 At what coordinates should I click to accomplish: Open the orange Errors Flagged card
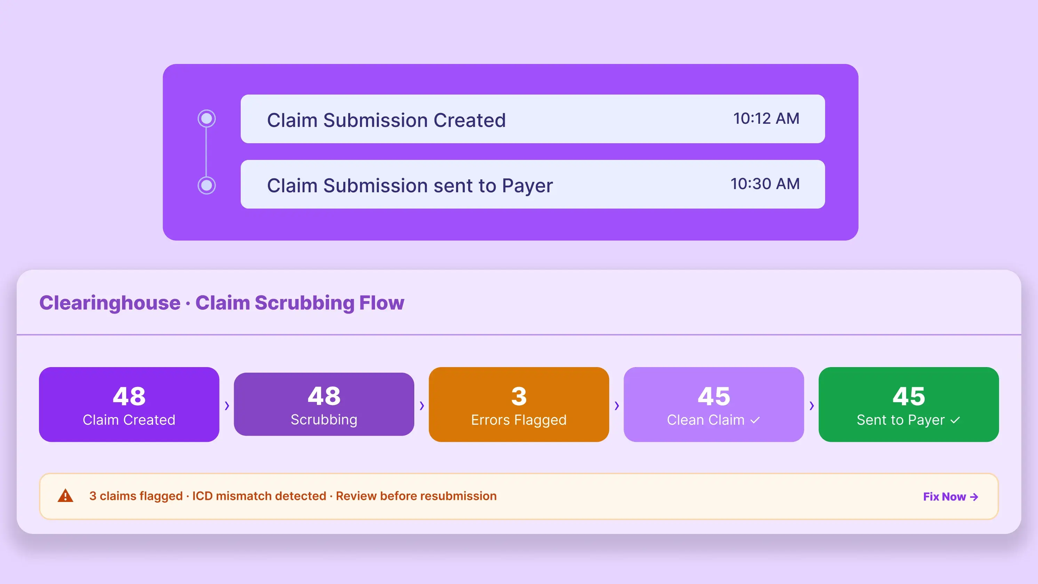click(x=519, y=404)
